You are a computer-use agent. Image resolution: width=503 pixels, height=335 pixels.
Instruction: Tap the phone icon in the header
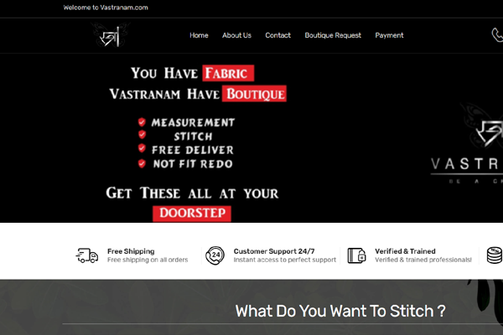[496, 35]
